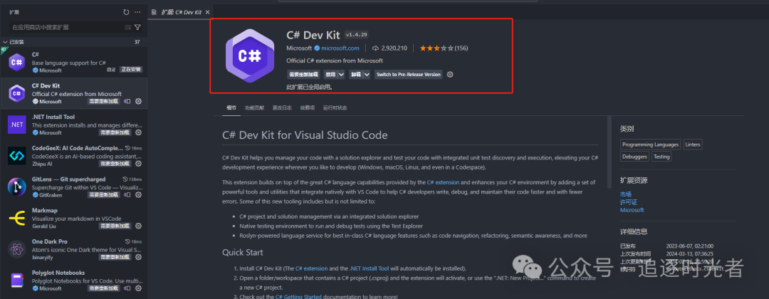Screen dimensions: 769x299
Task: Expand the 卸载 dropdown arrow
Action: click(367, 75)
